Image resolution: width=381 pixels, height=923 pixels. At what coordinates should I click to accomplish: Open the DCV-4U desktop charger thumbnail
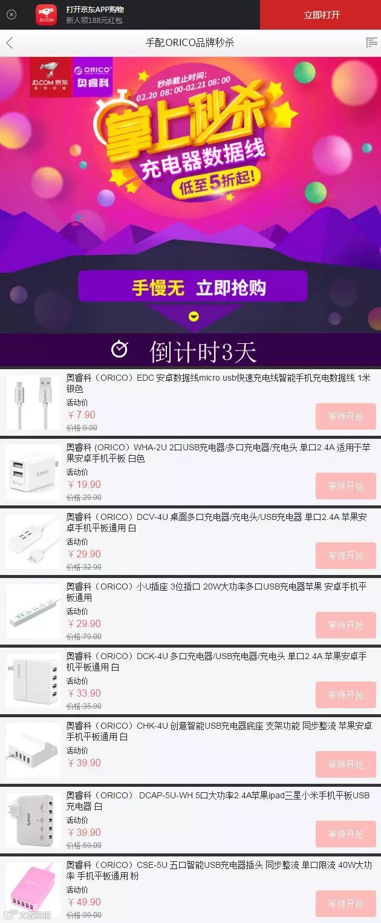pyautogui.click(x=33, y=542)
